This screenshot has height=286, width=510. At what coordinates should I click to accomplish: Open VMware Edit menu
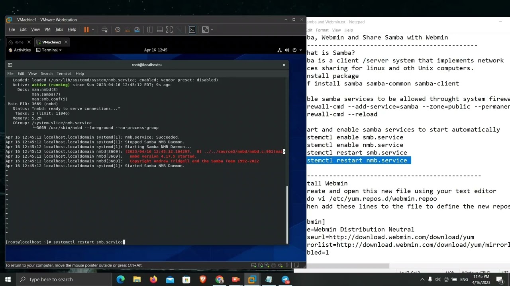coord(23,29)
